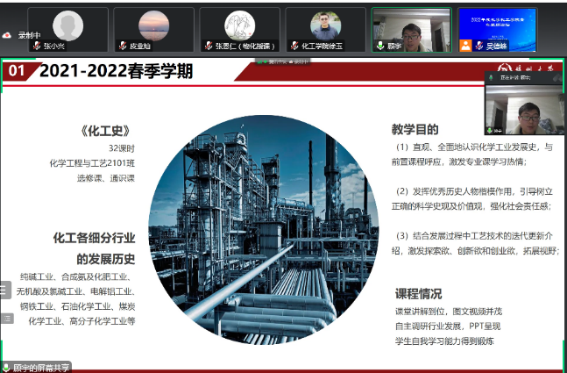This screenshot has height=373, width=567.
Task: Click the mic icon next to 顾宇
Action: [379, 45]
